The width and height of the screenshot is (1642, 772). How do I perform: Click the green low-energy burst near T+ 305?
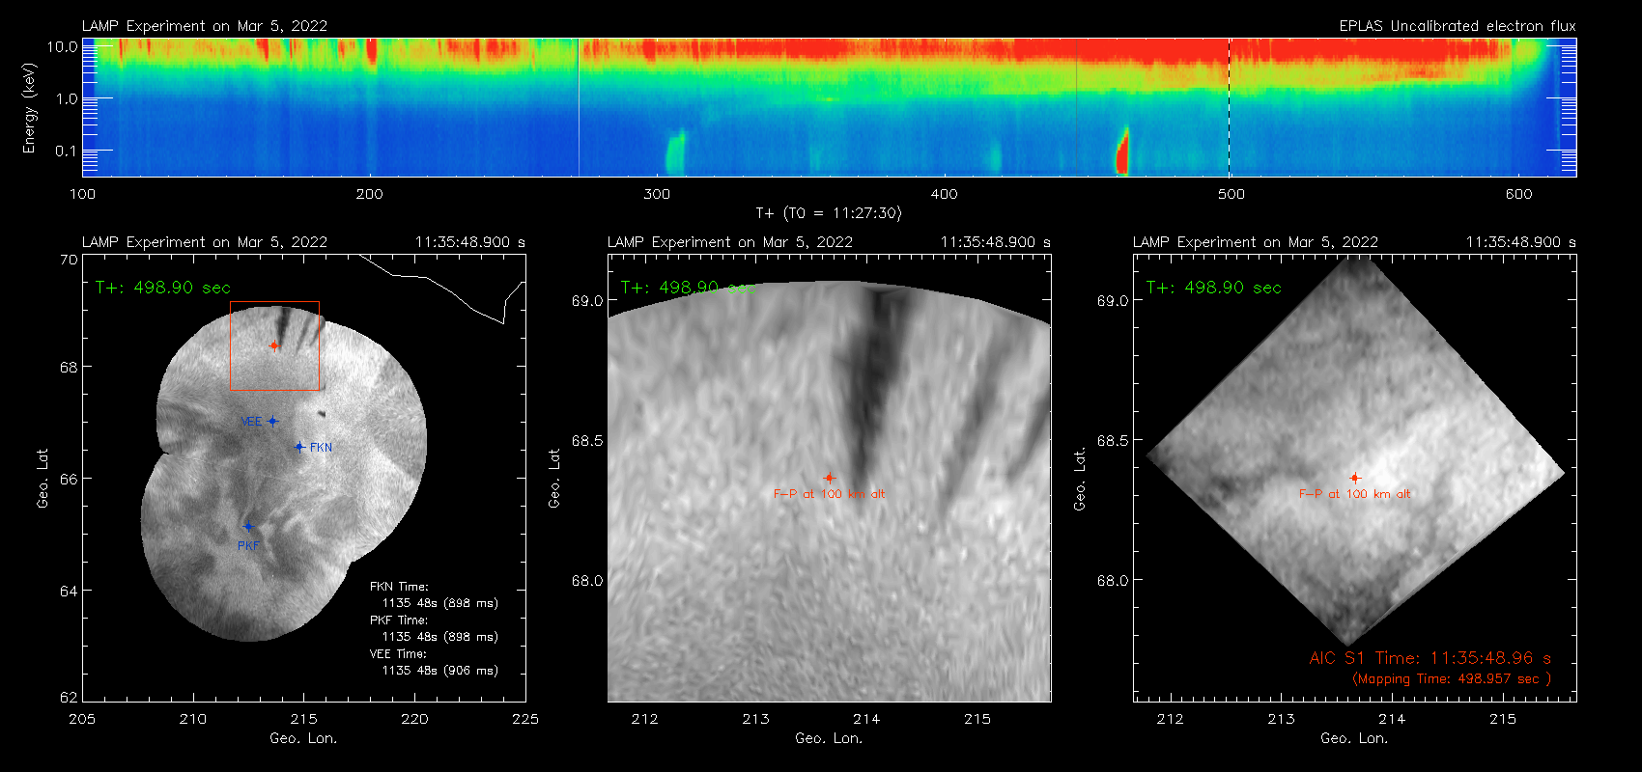(675, 153)
